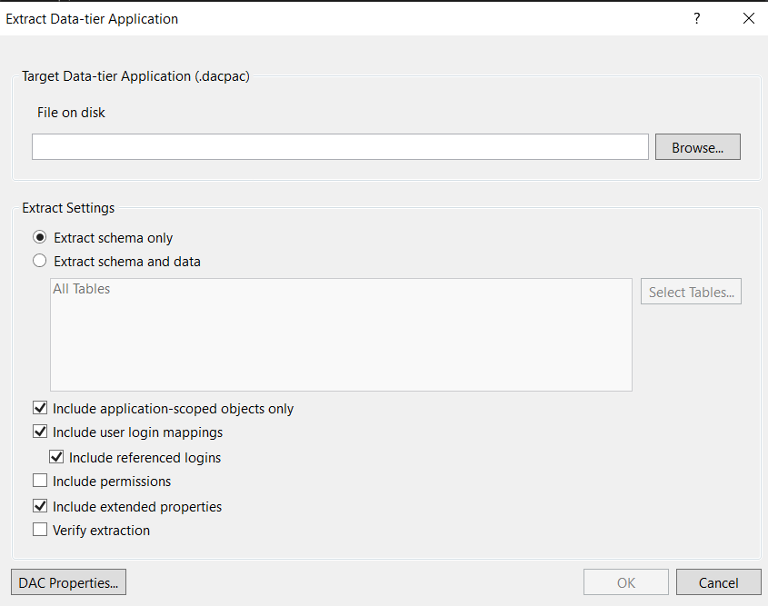
Task: Click the File on disk path field
Action: pos(340,147)
